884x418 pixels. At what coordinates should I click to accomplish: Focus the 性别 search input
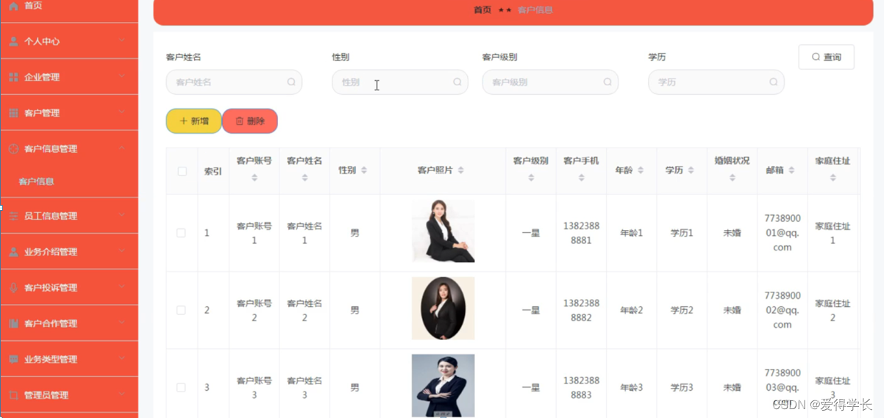tap(400, 82)
